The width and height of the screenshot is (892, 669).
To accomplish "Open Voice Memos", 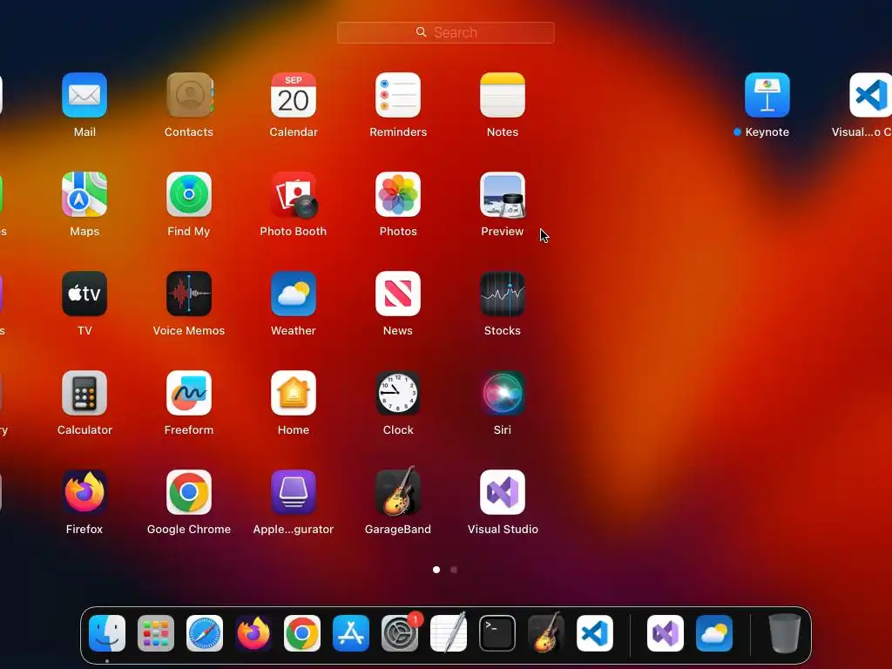I will coord(189,294).
